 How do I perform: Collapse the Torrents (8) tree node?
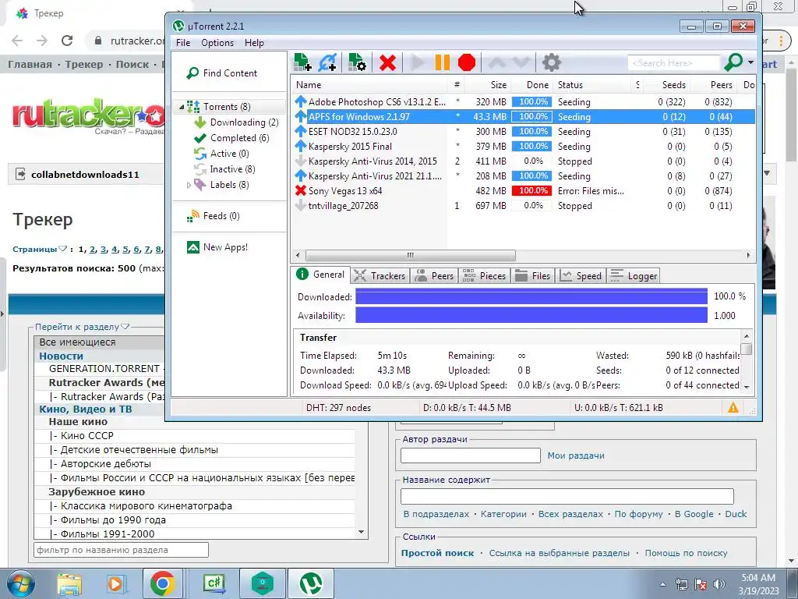(x=181, y=107)
